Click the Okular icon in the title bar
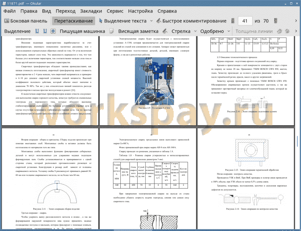Screen dimensions: 301x231 click(4, 3)
